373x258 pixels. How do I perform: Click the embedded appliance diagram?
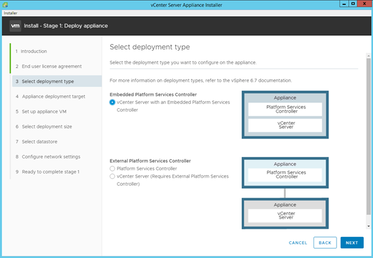(x=284, y=118)
